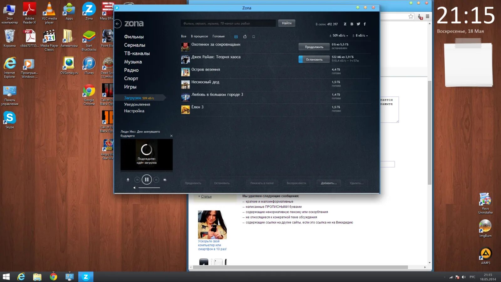Filter downloads by film icon
Screen dimensions: 501x282
[x=236, y=37]
